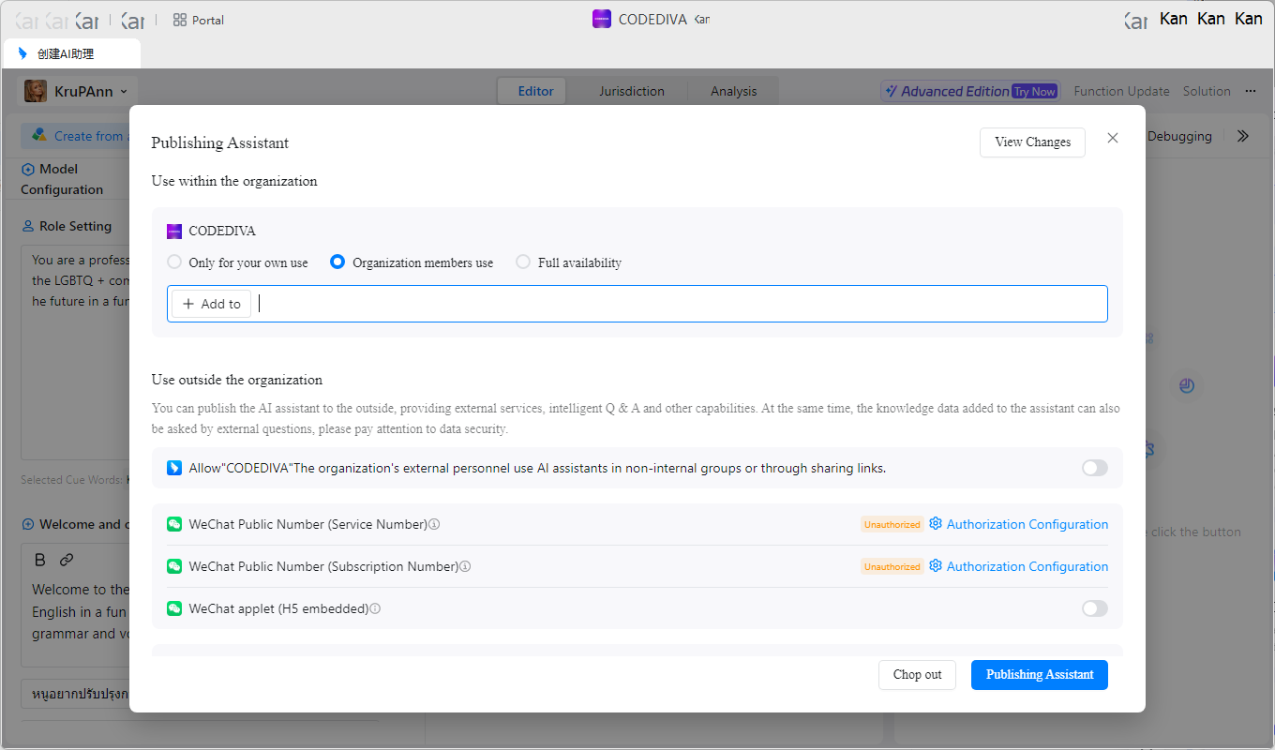The image size is (1275, 750).
Task: Choose Organization members use option
Action: (337, 262)
